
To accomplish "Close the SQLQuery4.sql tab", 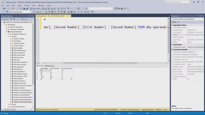I will 70,16.
